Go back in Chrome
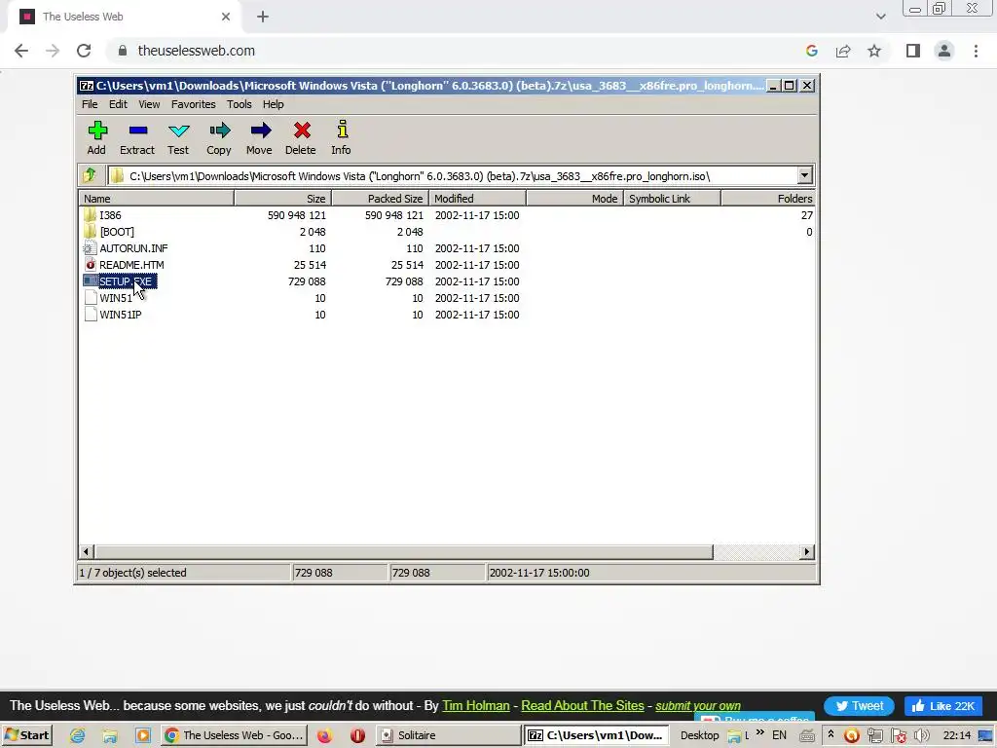The width and height of the screenshot is (997, 748). tap(21, 51)
